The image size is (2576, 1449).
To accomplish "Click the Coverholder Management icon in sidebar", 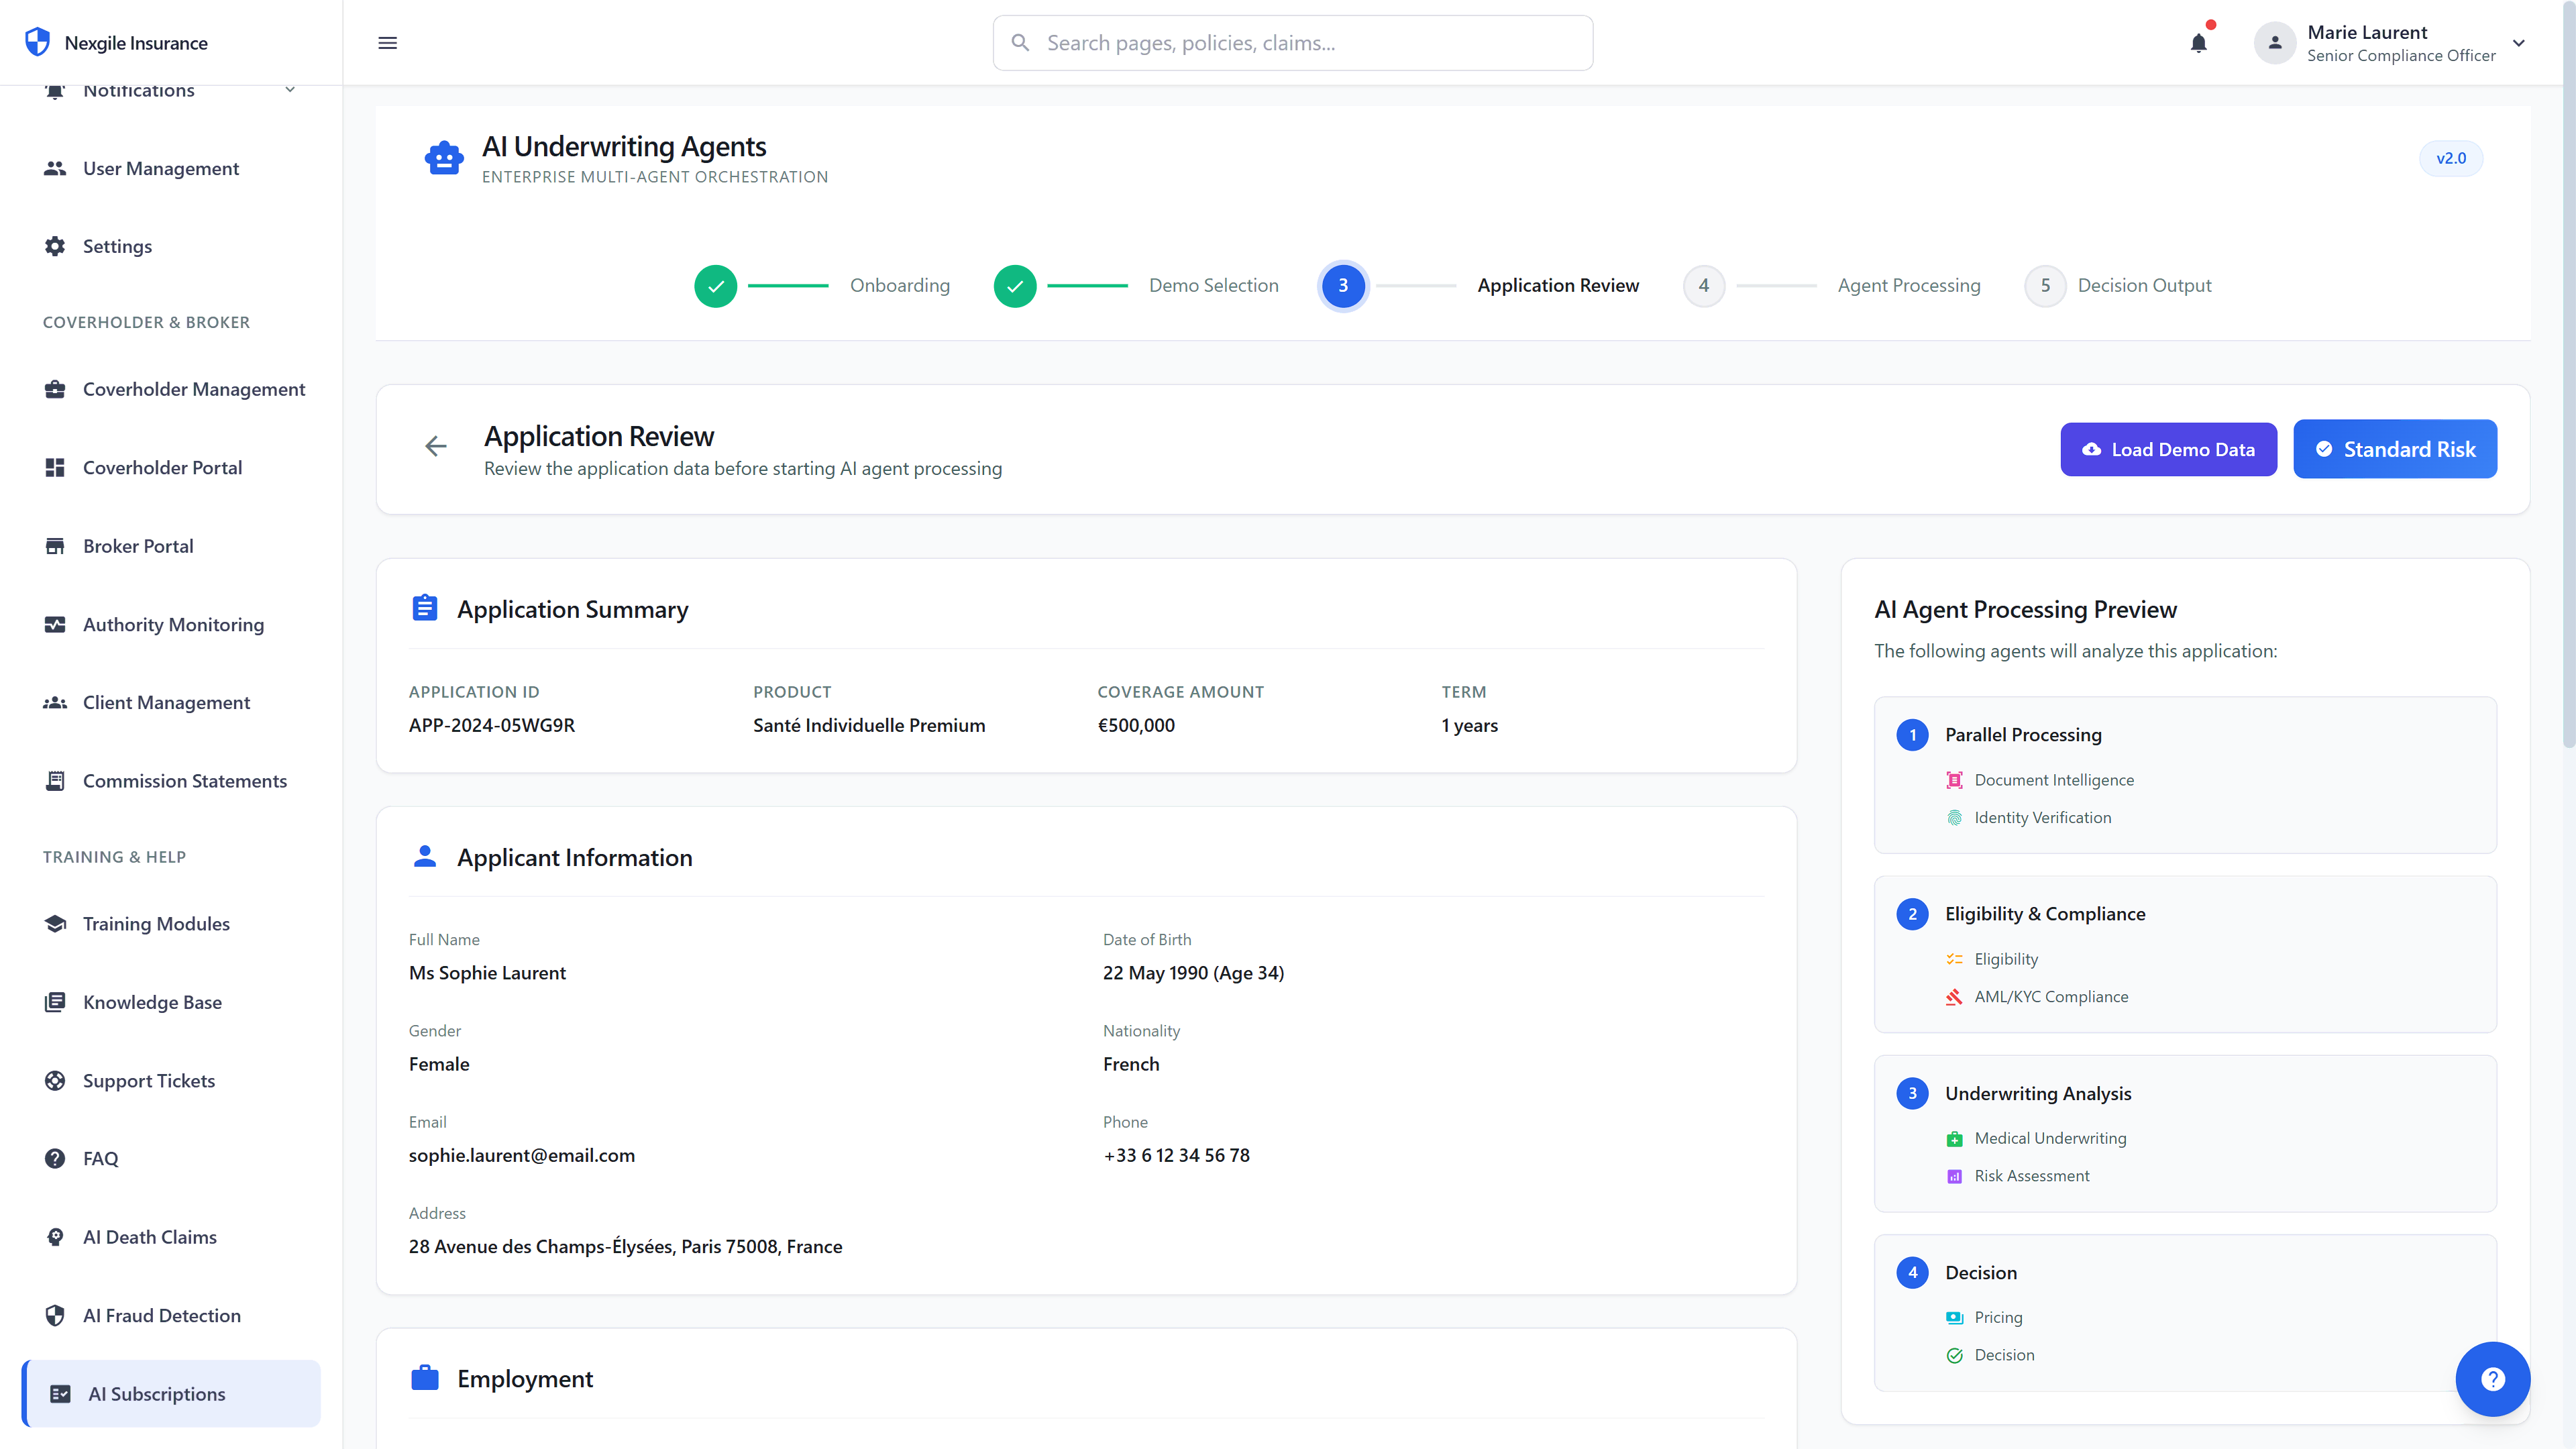I will pos(55,389).
